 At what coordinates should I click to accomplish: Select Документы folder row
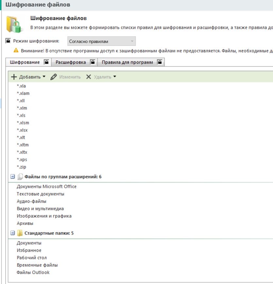pos(141,243)
